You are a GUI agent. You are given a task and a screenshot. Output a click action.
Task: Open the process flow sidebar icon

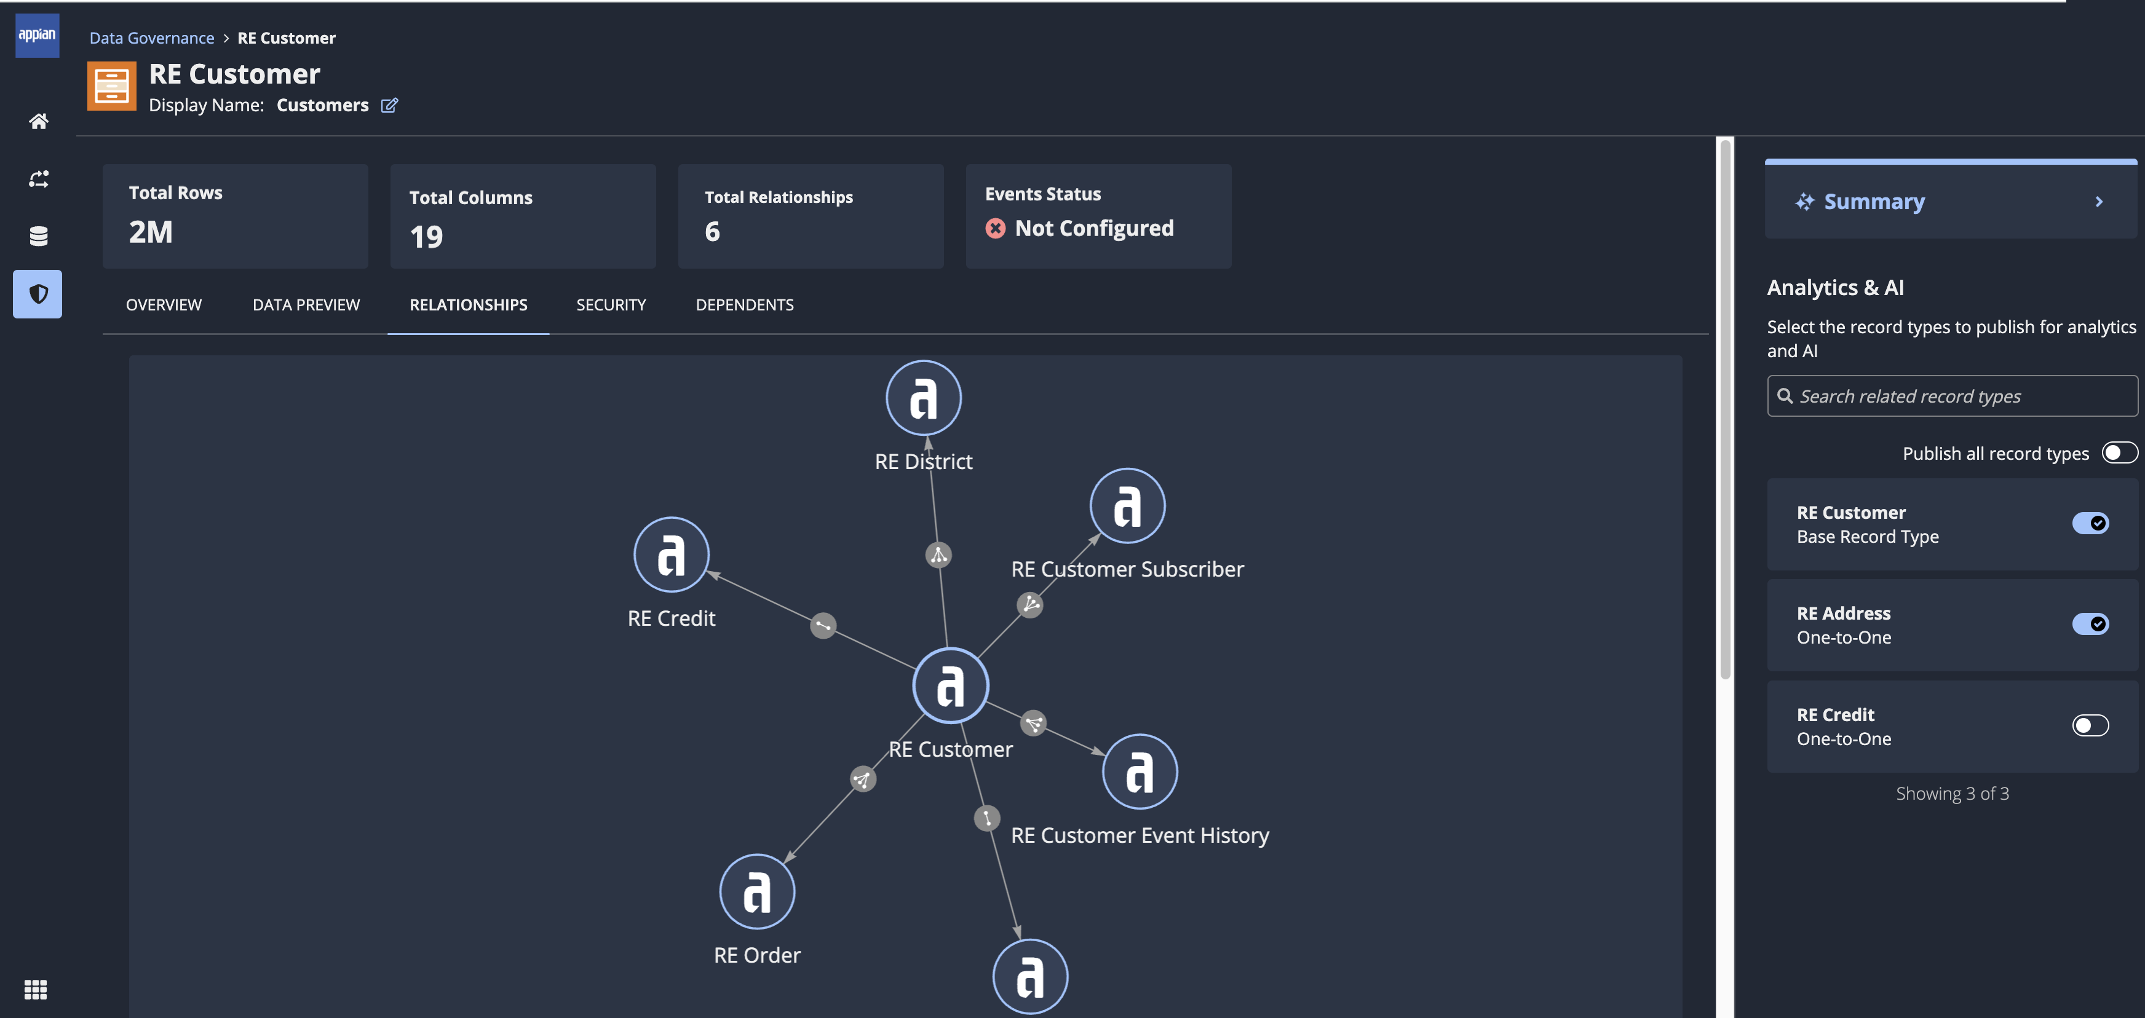click(x=38, y=179)
